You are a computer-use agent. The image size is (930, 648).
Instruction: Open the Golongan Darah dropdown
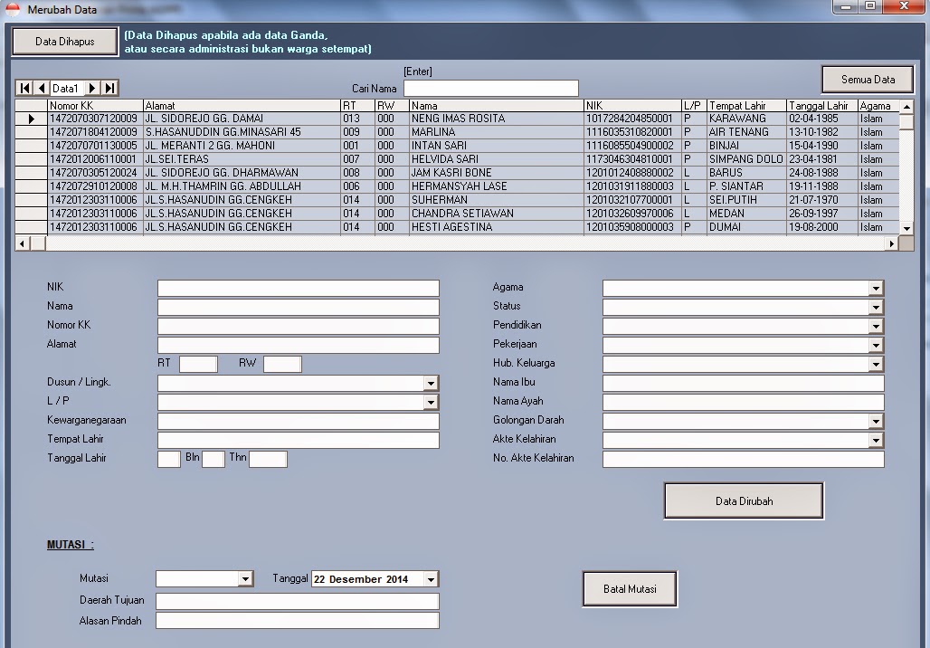point(876,420)
